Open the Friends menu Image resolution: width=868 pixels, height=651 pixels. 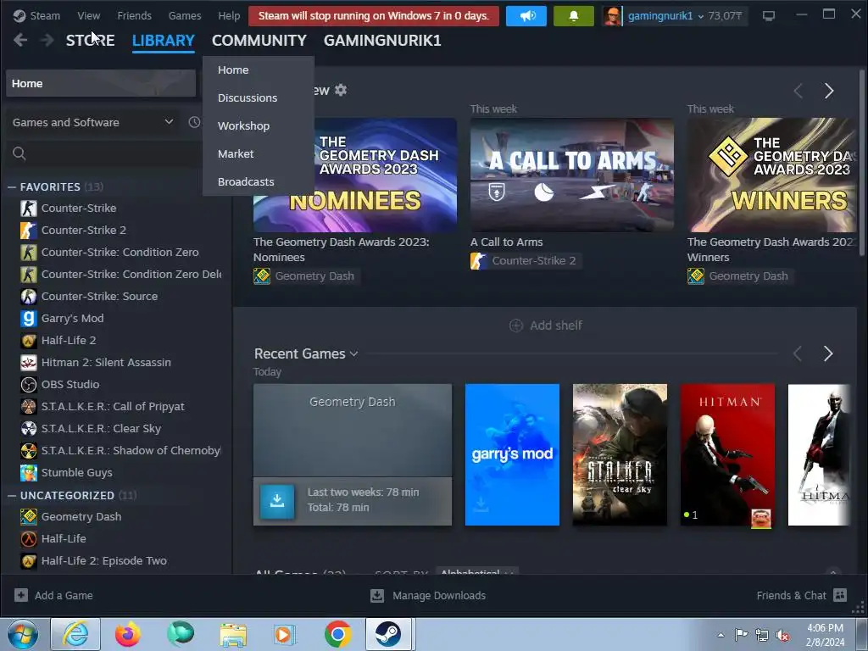click(x=135, y=15)
